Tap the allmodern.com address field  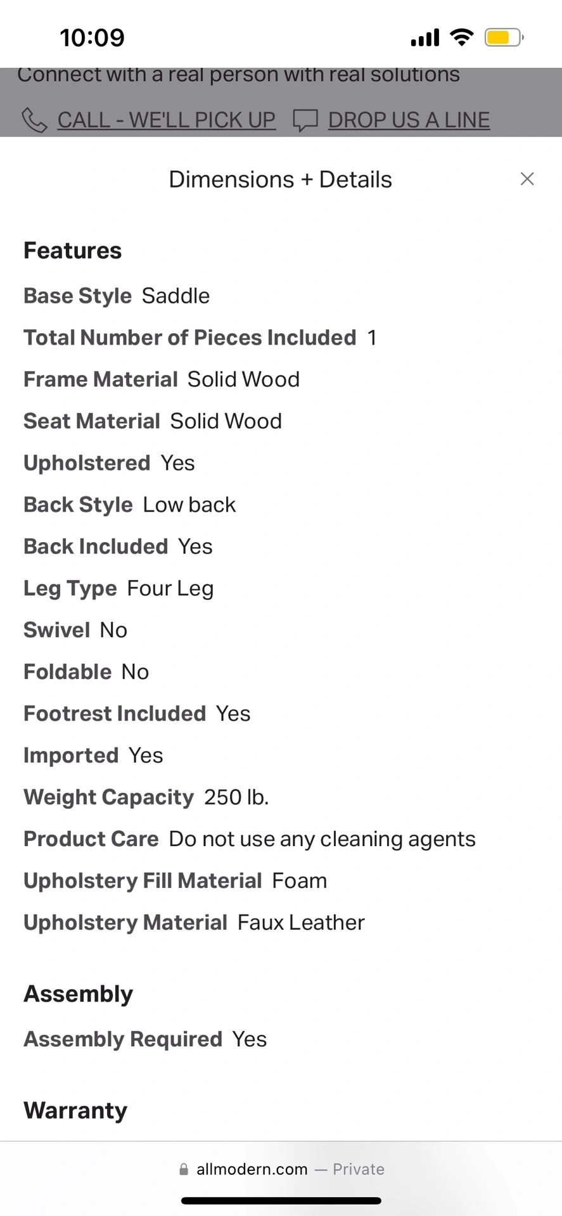coord(252,1169)
